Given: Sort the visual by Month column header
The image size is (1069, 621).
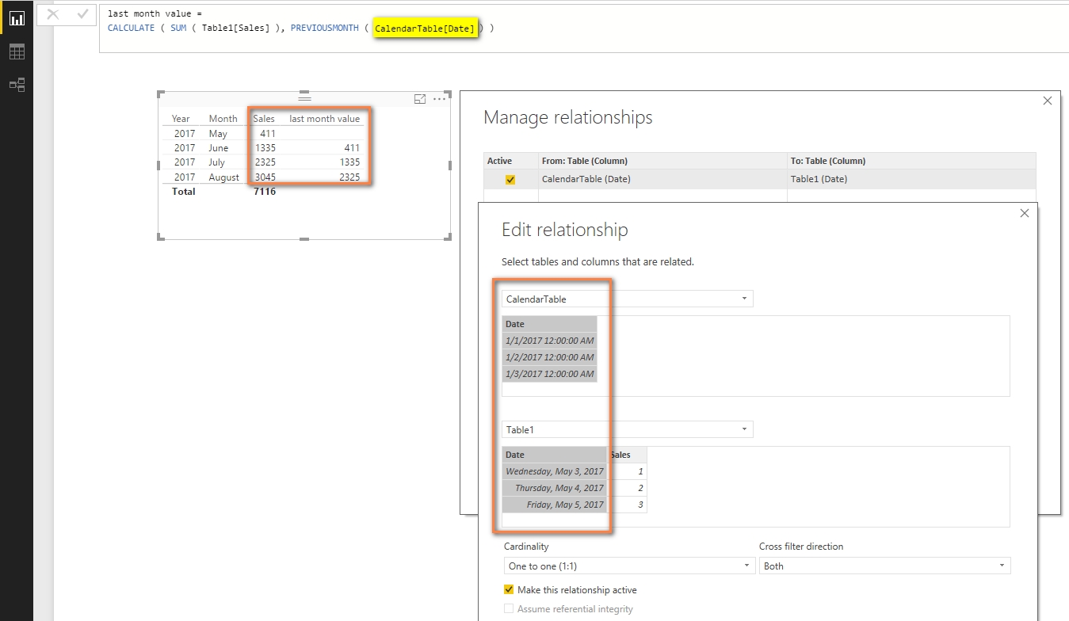Looking at the screenshot, I should coord(223,119).
